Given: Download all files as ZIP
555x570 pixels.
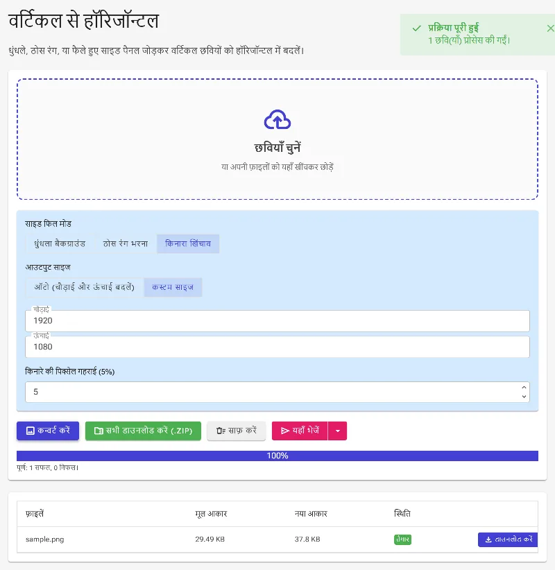Looking at the screenshot, I should pyautogui.click(x=143, y=431).
